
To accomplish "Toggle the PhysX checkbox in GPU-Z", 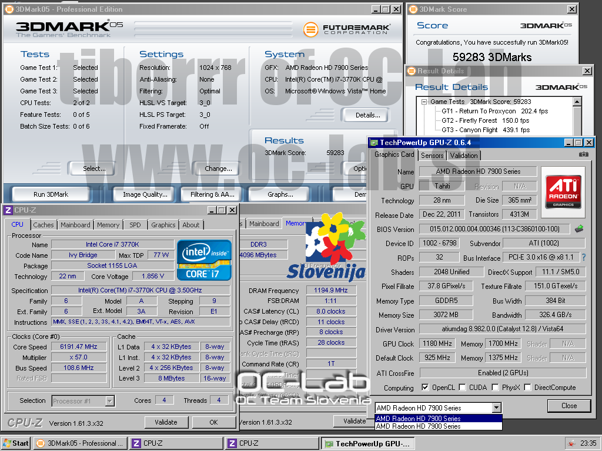I will point(495,388).
